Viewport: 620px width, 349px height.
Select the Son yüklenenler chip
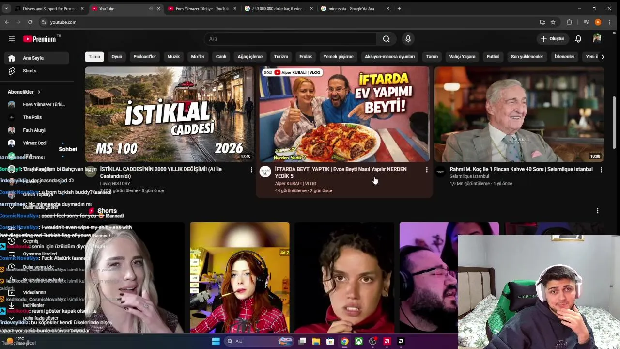[x=527, y=57]
